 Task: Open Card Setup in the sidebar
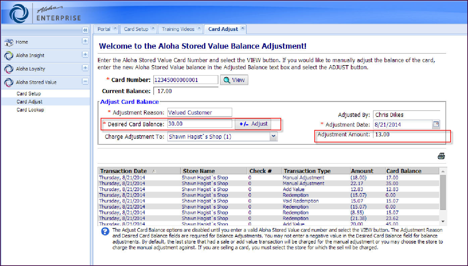(x=29, y=94)
